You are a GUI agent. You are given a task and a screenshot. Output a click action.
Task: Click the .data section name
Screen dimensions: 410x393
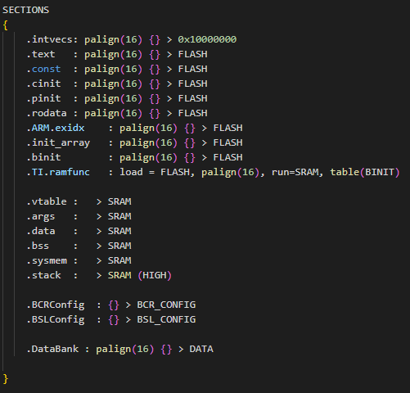[41, 231]
